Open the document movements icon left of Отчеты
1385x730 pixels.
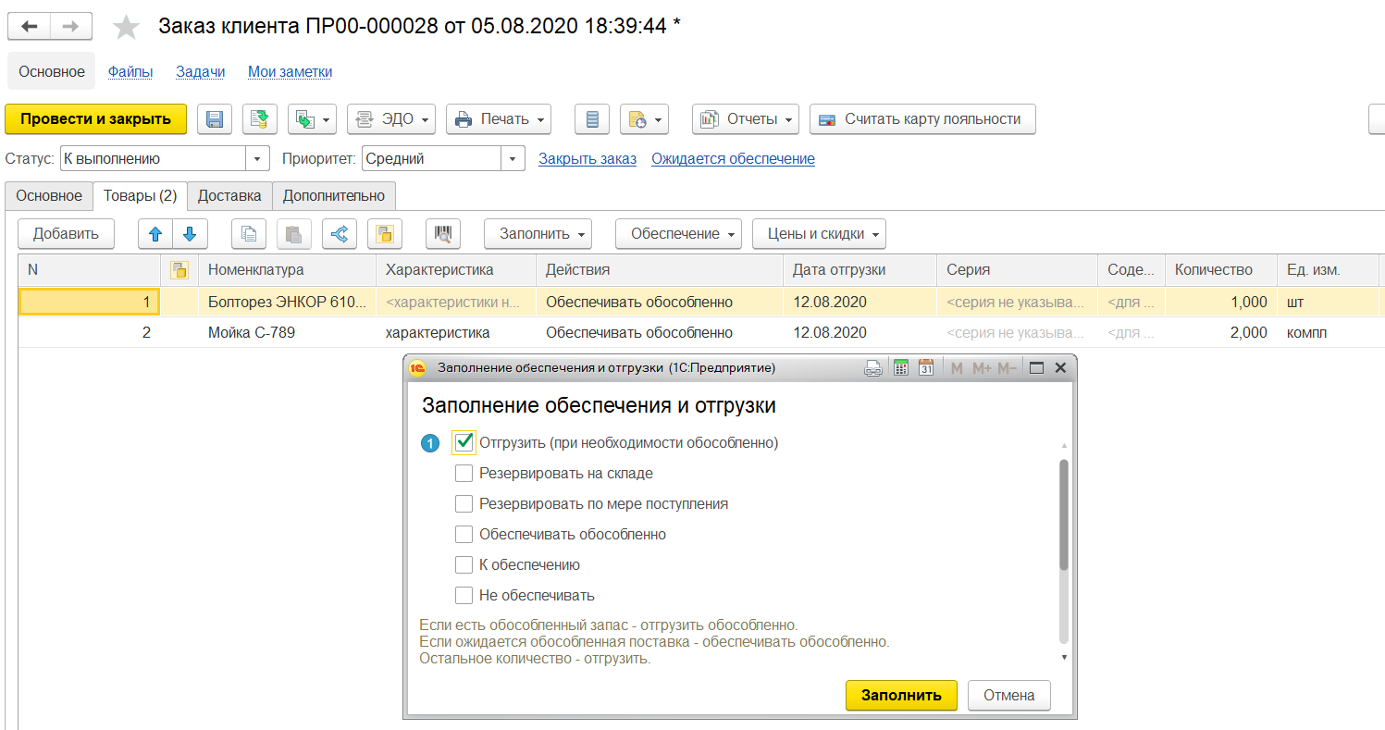(592, 119)
